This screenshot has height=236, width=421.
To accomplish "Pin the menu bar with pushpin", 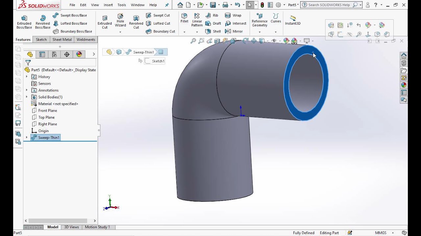I will pyautogui.click(x=167, y=5).
